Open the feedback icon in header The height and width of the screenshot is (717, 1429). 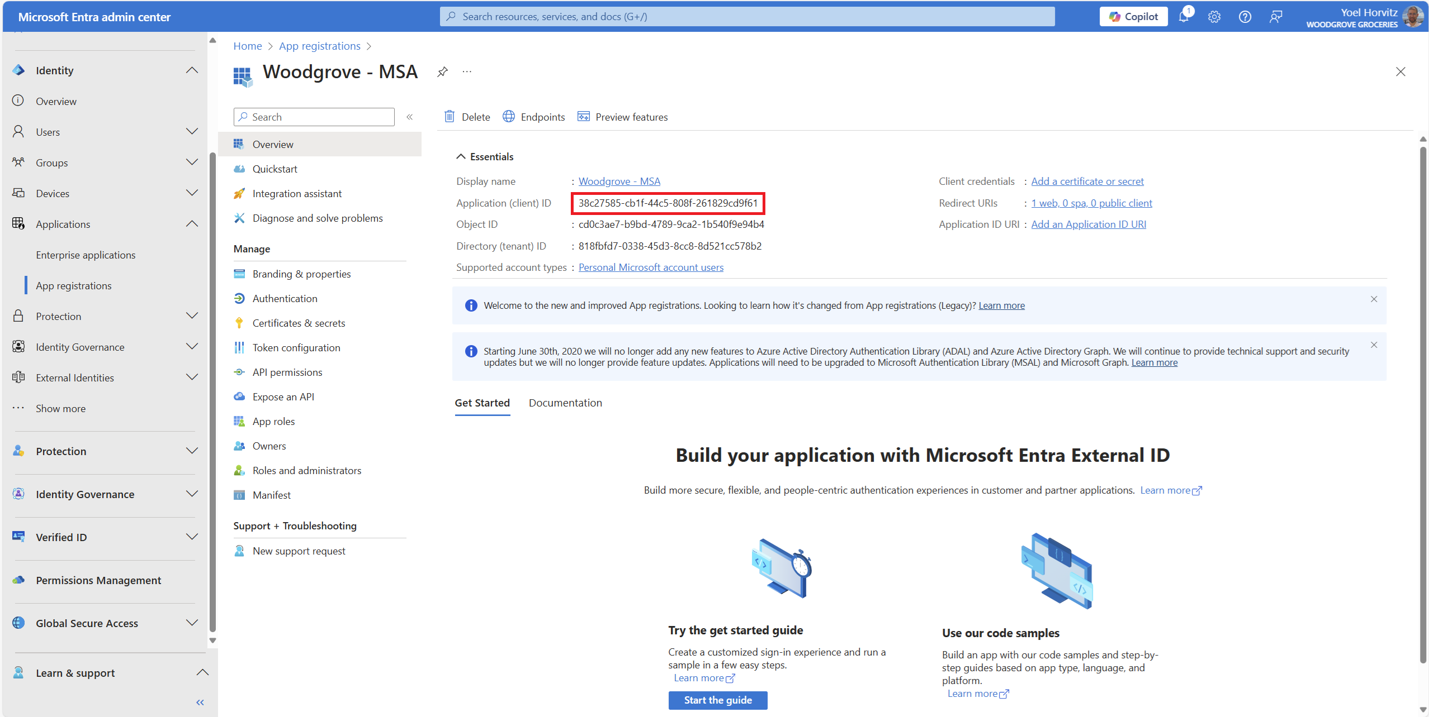[x=1275, y=17]
